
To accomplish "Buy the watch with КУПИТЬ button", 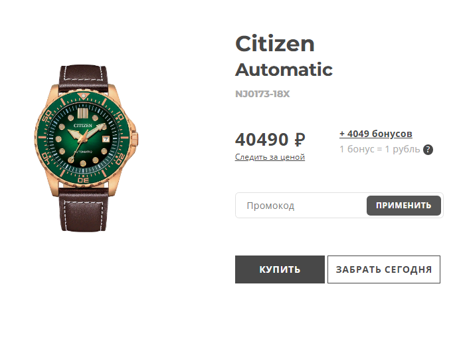I will 280,269.
